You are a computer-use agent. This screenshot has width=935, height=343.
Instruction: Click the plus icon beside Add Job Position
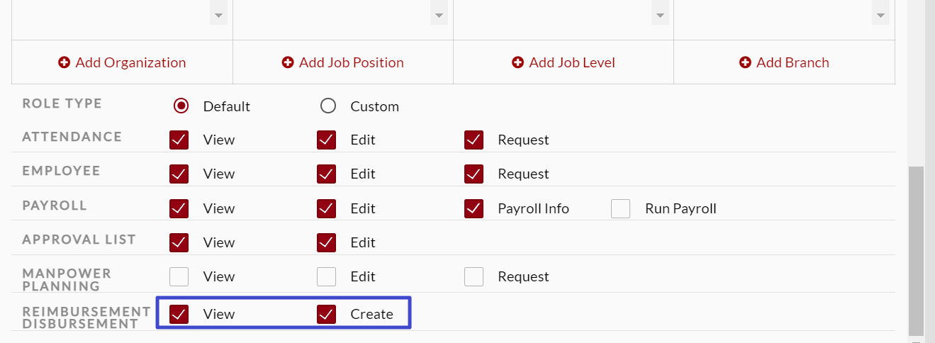(x=288, y=63)
